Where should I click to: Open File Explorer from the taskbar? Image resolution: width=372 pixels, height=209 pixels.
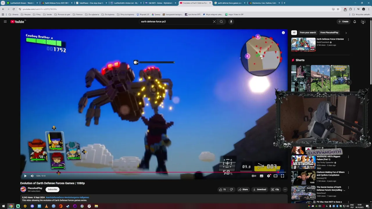(96, 206)
